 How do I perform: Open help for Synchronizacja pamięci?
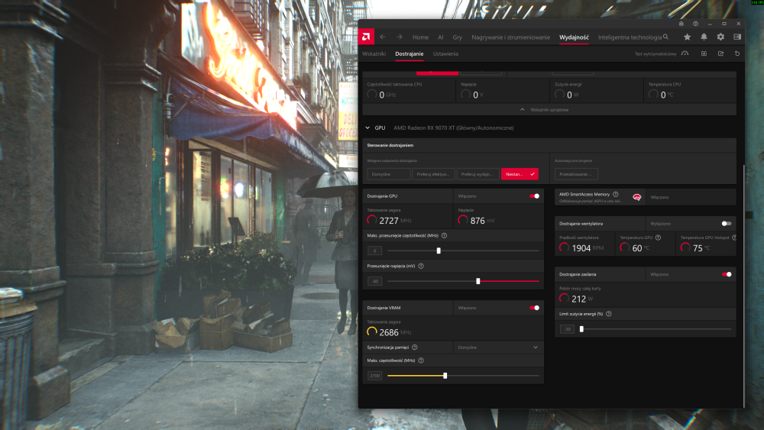pyautogui.click(x=415, y=348)
